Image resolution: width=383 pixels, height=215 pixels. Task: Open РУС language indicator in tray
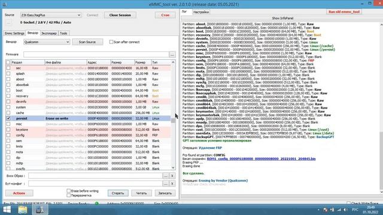[x=355, y=210]
